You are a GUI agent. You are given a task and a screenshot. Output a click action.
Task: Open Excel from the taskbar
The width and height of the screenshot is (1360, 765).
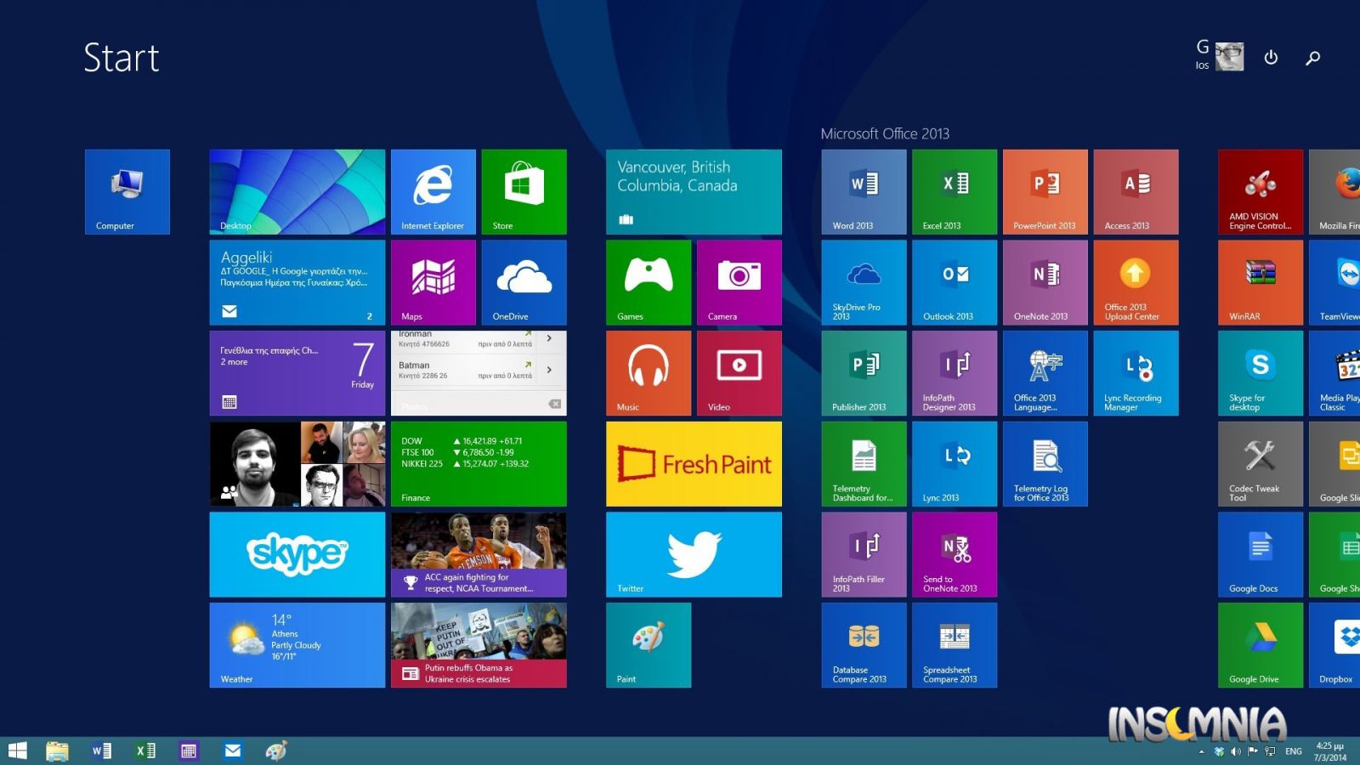pos(145,751)
